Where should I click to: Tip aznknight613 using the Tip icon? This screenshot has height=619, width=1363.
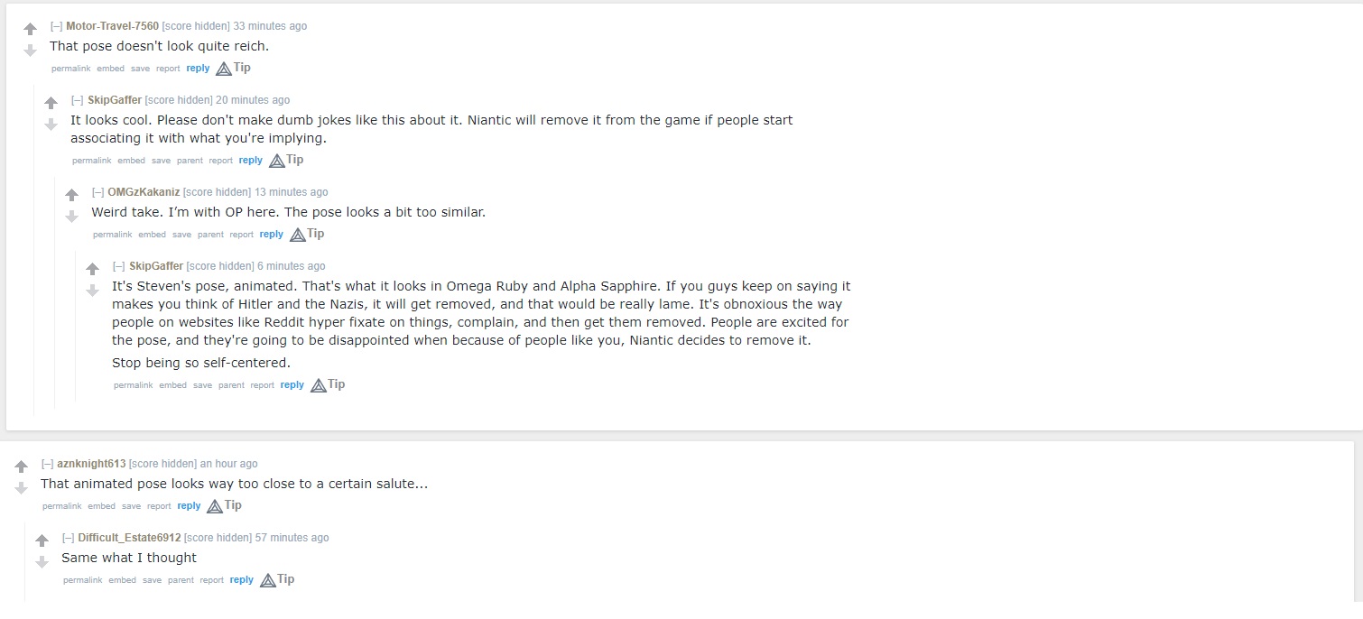tap(224, 505)
